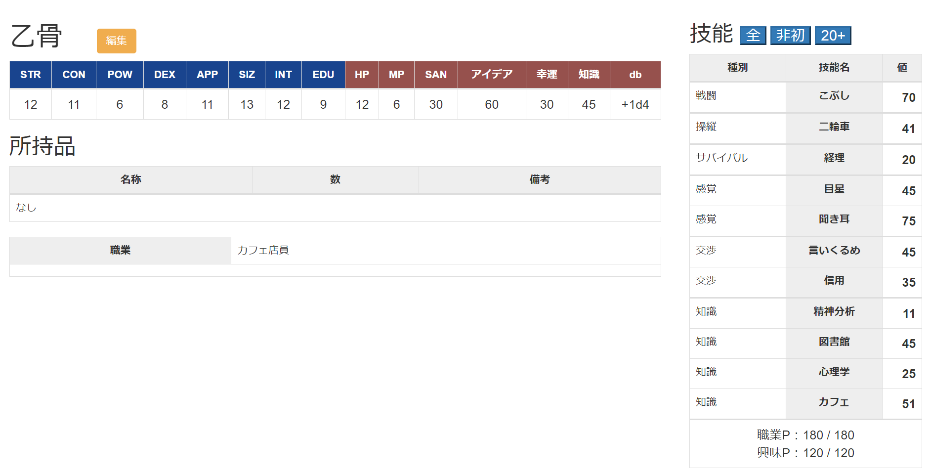Image resolution: width=931 pixels, height=475 pixels.
Task: Click the カフェ店員 occupation field
Action: pyautogui.click(x=263, y=250)
